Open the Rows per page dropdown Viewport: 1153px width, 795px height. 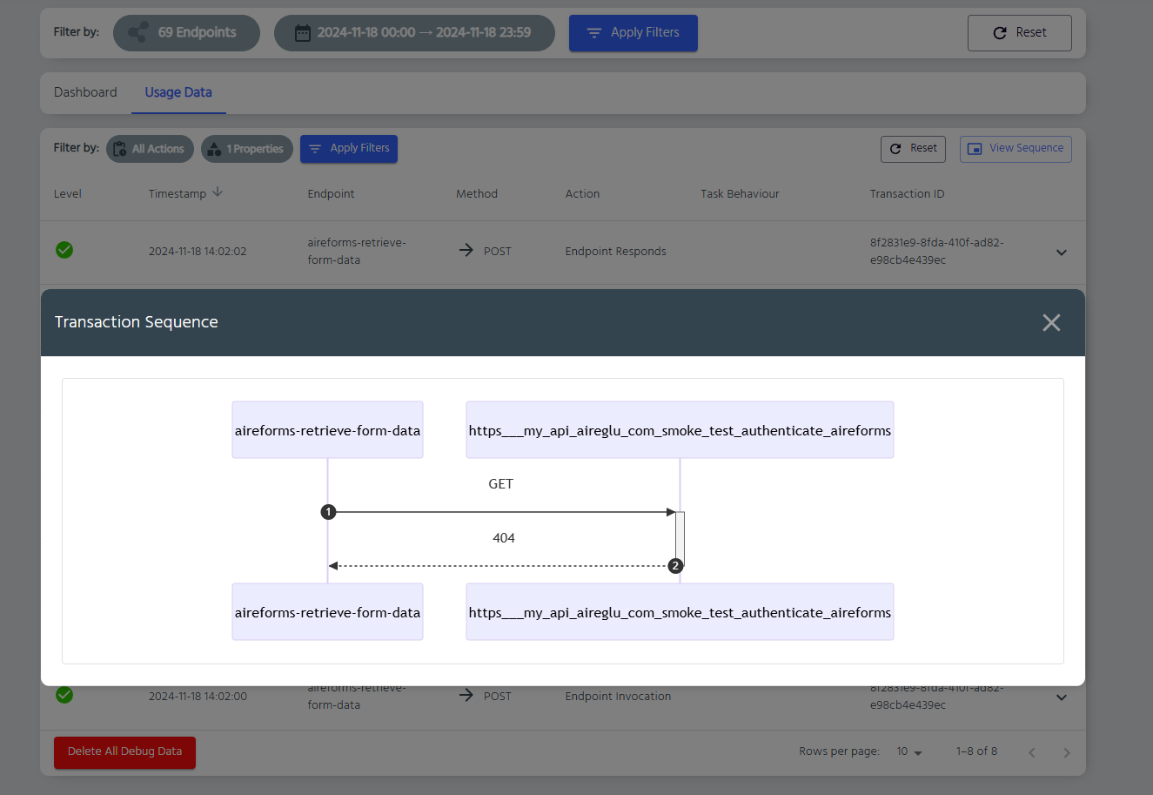[909, 752]
